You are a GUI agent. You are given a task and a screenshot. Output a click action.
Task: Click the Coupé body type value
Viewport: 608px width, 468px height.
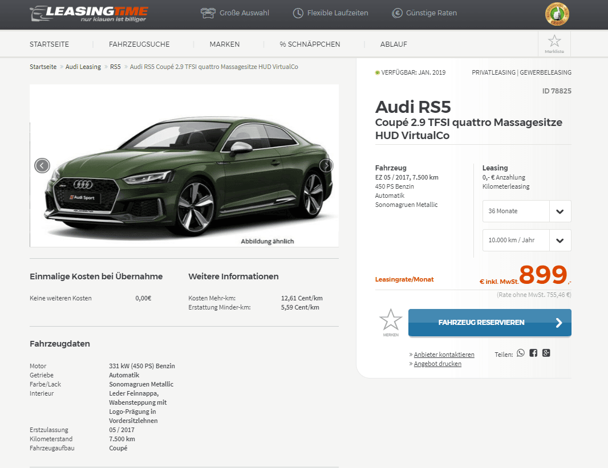click(x=118, y=448)
